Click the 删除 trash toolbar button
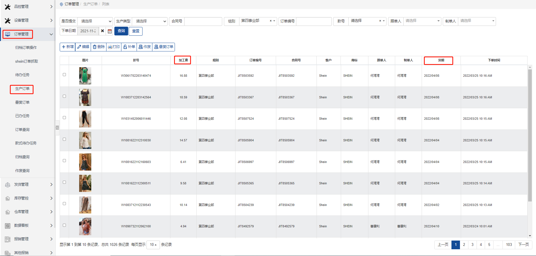The height and width of the screenshot is (256, 536). pos(99,47)
